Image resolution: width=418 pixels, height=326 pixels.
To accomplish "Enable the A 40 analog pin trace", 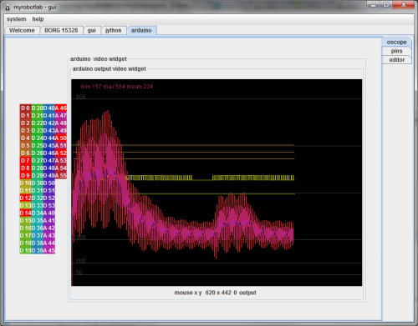I will pyautogui.click(x=49, y=213).
